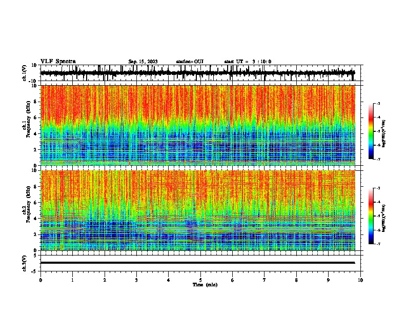Click the 0 tick on the time axis

(40, 280)
